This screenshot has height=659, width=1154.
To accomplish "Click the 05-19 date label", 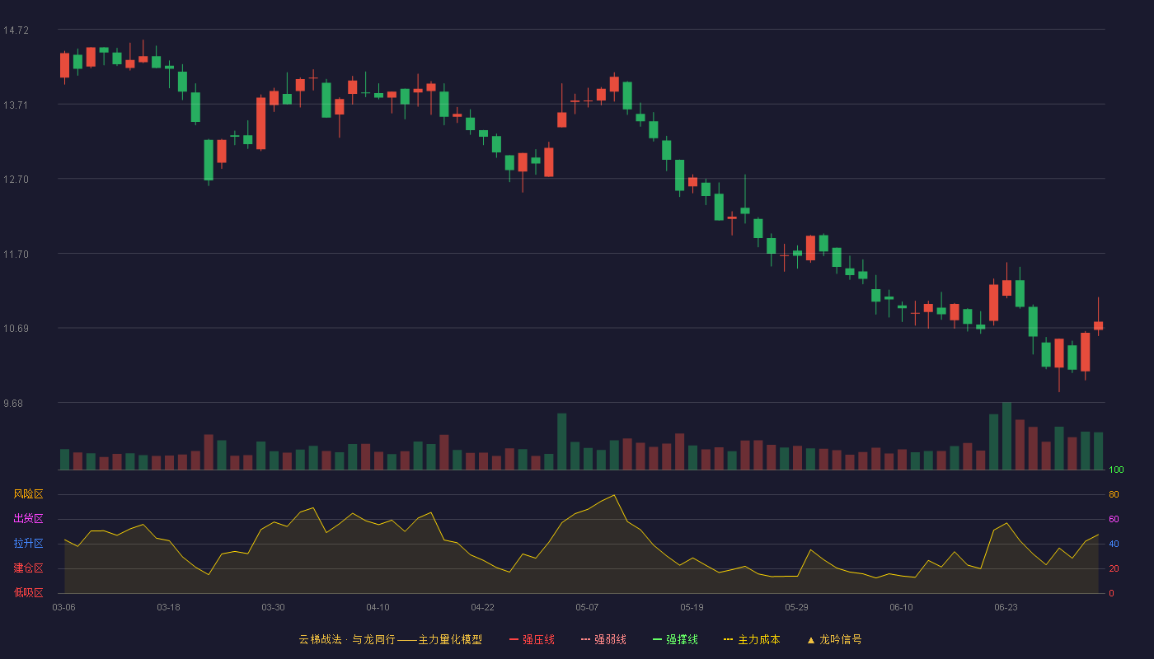I will pos(692,607).
